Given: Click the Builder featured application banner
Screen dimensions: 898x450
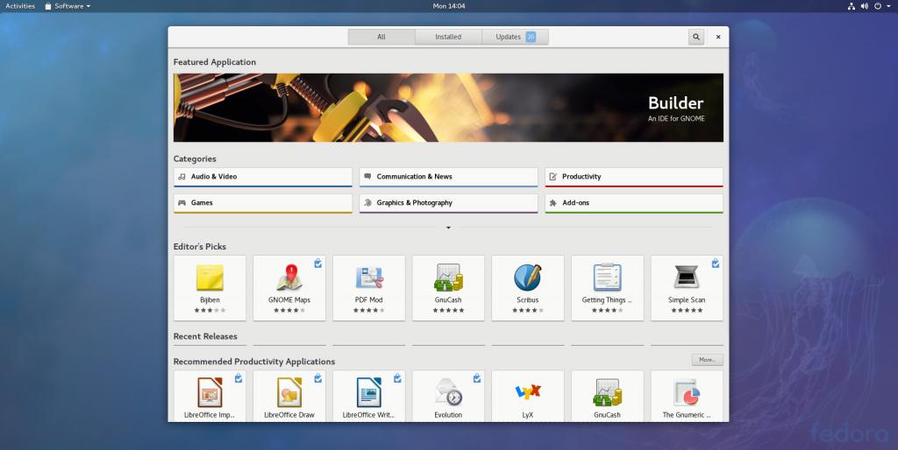Looking at the screenshot, I should pyautogui.click(x=448, y=108).
